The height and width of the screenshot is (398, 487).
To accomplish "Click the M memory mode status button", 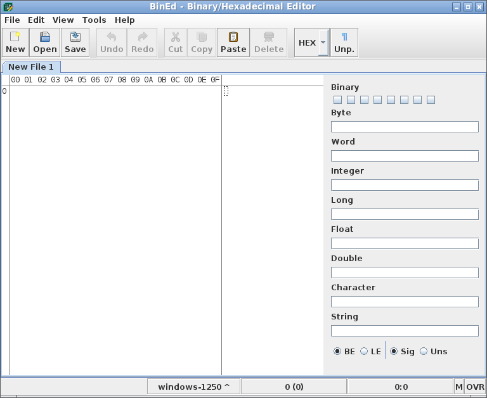I will [458, 387].
